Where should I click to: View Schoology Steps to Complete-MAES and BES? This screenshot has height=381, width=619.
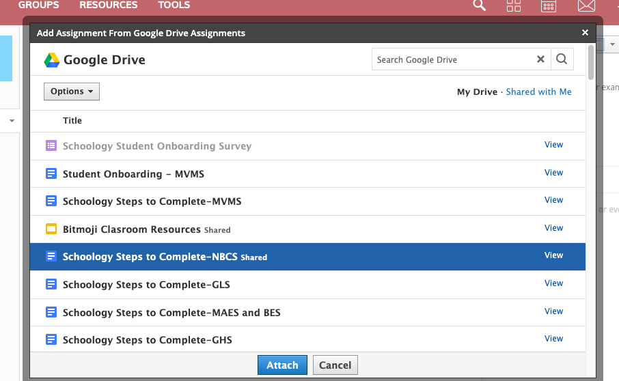tap(553, 311)
